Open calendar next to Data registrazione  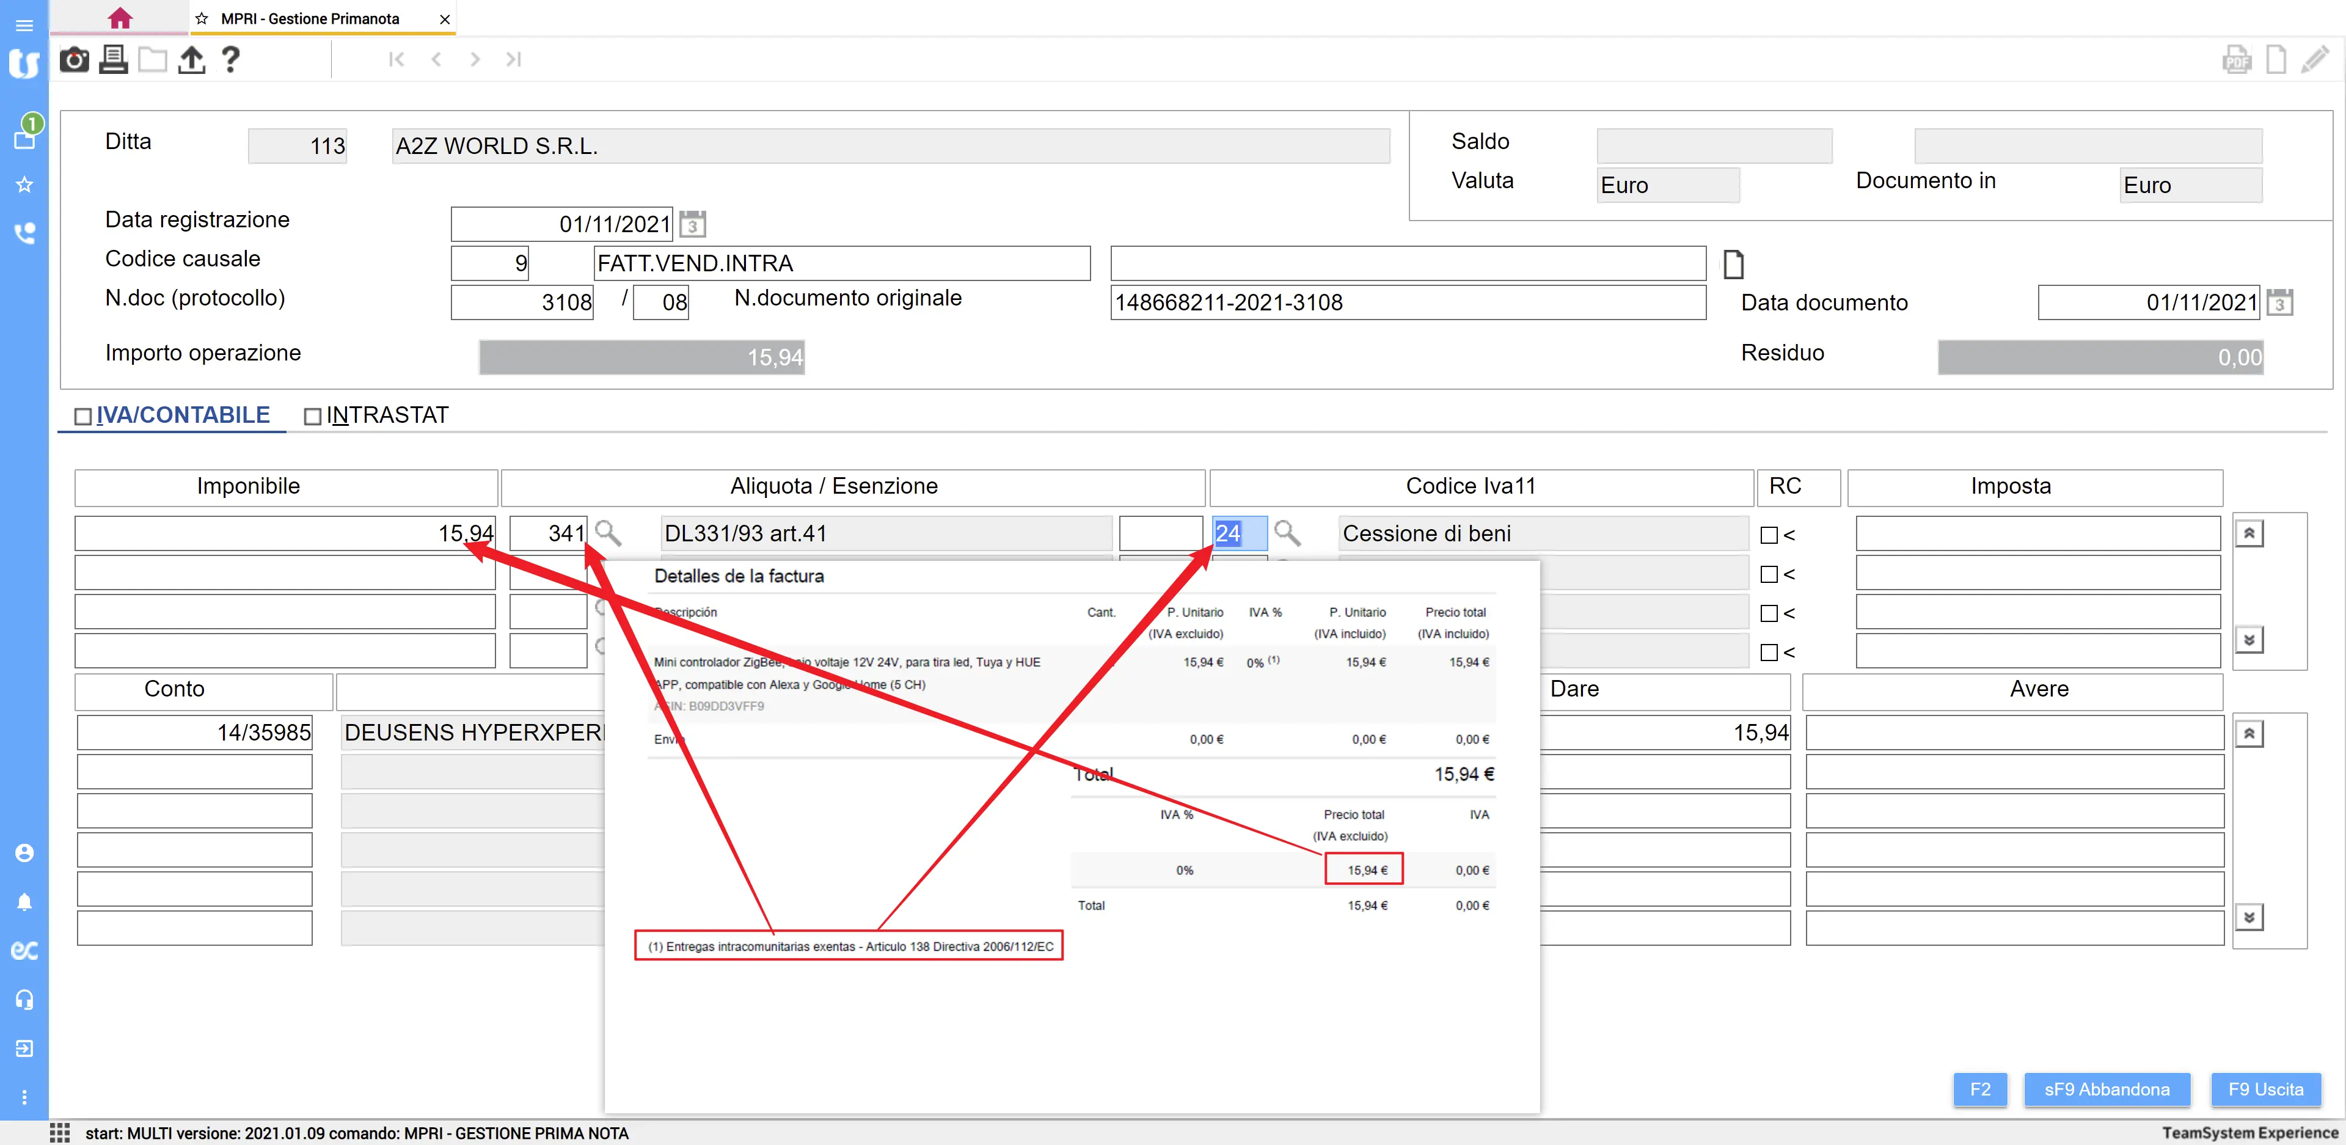click(692, 223)
